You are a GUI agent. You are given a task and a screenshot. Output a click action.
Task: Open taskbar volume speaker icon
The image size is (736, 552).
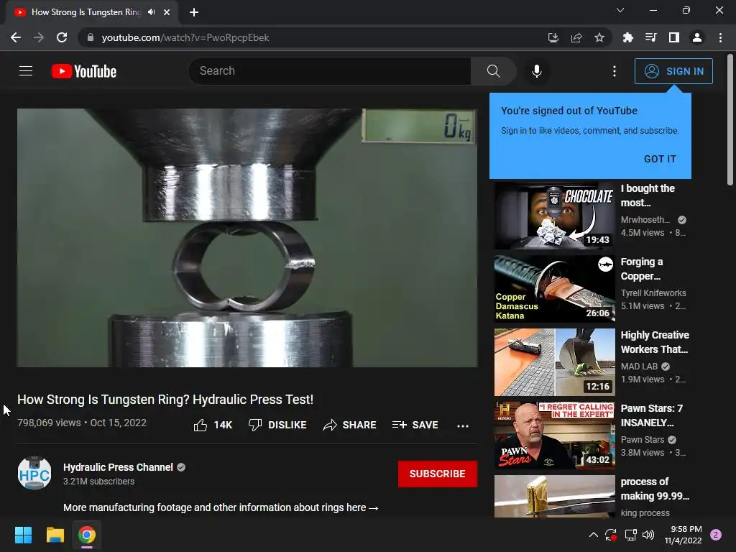pos(648,535)
